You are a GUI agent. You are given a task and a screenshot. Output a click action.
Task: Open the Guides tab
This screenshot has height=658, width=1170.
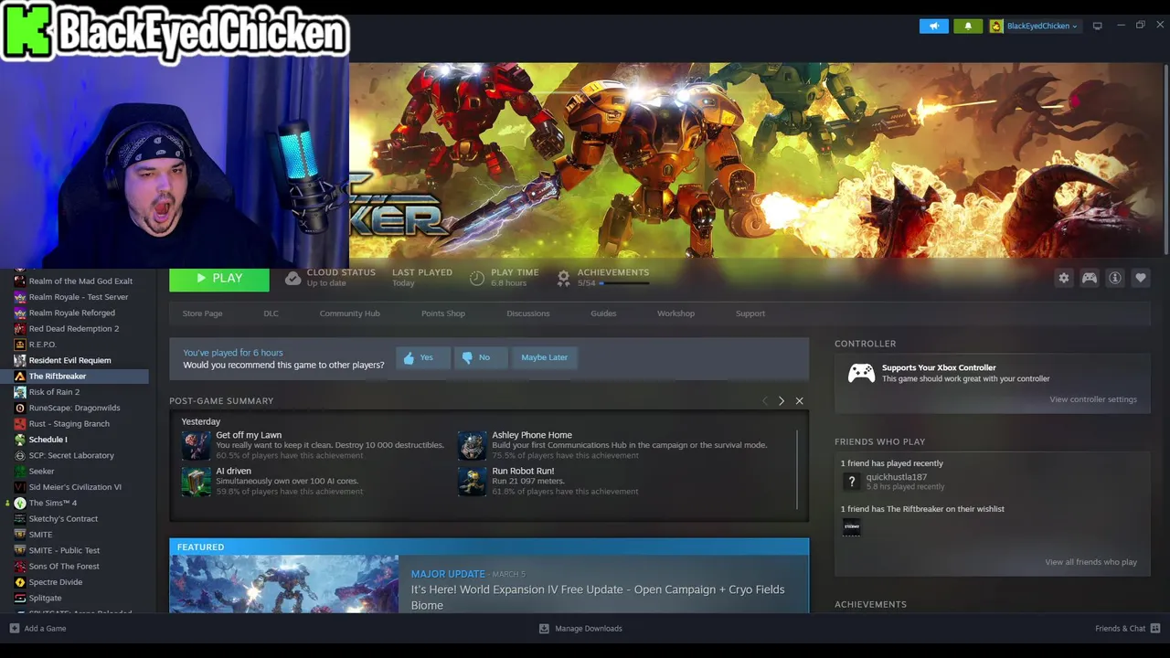pyautogui.click(x=603, y=313)
